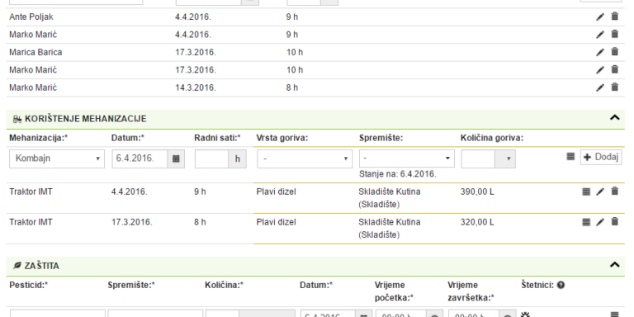The height and width of the screenshot is (317, 634).
Task: Delete Traktor IMT 4.4.2016 record
Action: coord(614,192)
